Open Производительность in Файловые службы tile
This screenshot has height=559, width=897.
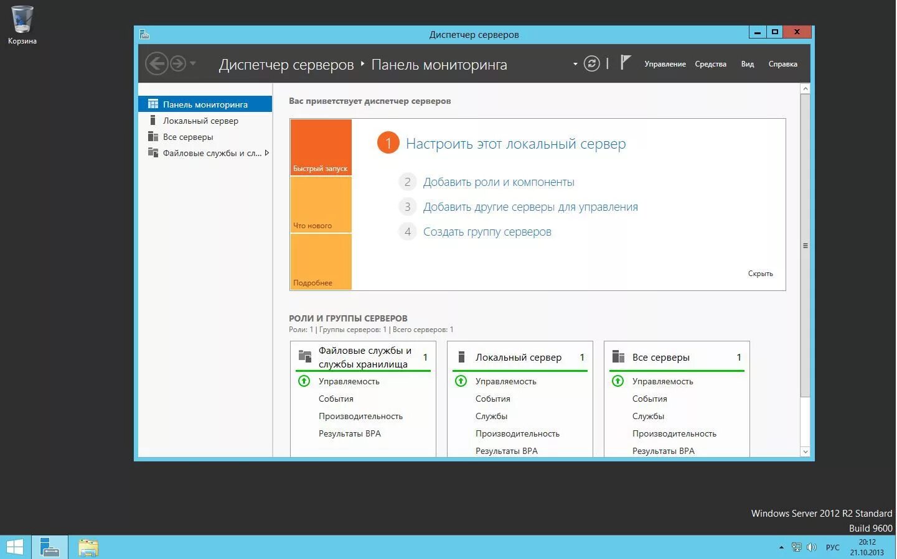[360, 416]
